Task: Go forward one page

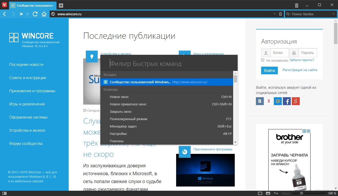Action: point(13,14)
